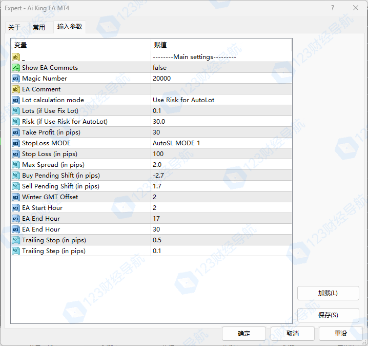Click the '--------Main settings---------' value
Image resolution: width=368 pixels, height=346 pixels.
point(194,57)
